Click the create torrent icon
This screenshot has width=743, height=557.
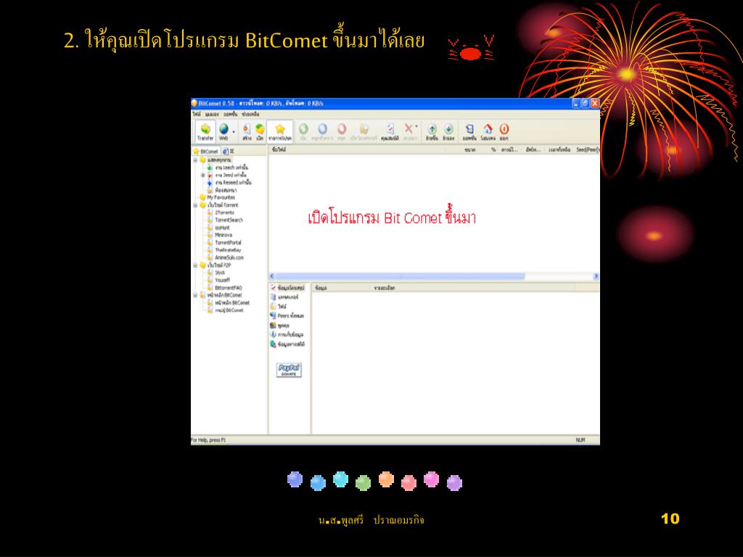pyautogui.click(x=247, y=131)
